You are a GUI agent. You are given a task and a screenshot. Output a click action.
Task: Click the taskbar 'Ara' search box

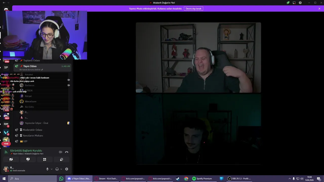click(32, 179)
